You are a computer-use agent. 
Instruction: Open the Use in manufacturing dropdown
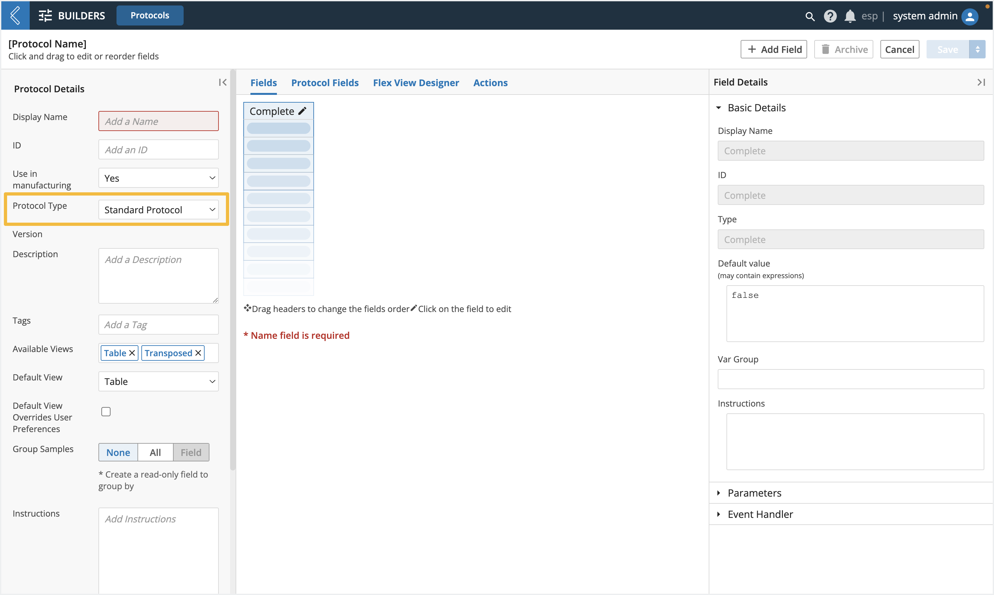[x=158, y=178]
